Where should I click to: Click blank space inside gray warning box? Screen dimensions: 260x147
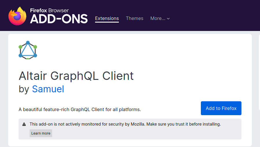[x=146, y=133]
